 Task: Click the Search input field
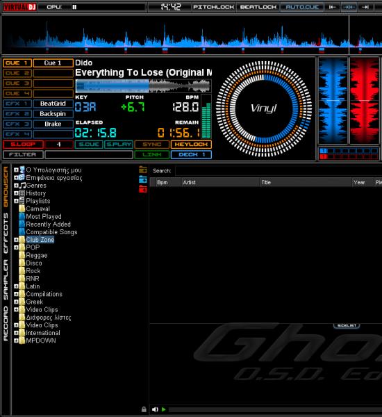click(279, 171)
